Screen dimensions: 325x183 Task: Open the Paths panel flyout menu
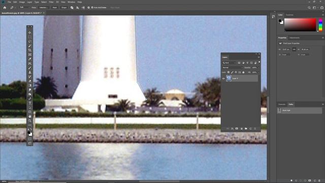[323, 104]
